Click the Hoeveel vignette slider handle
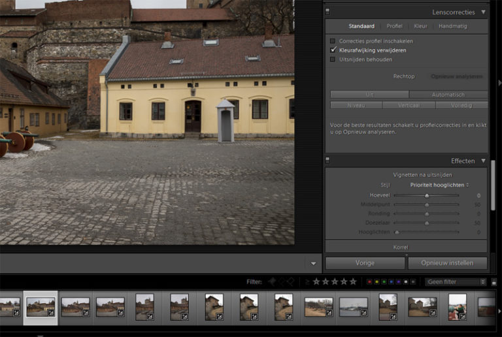 (427, 195)
